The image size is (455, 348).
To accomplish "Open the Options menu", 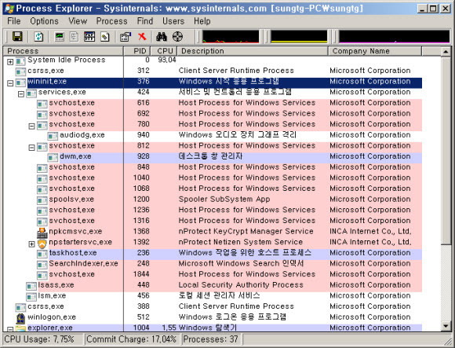I will (44, 21).
